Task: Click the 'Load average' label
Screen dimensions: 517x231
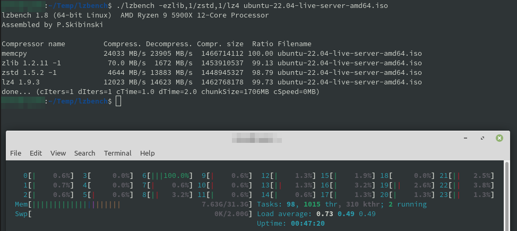Action: [x=284, y=214]
